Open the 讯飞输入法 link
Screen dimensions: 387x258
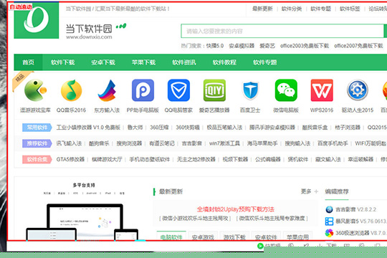[69, 143]
